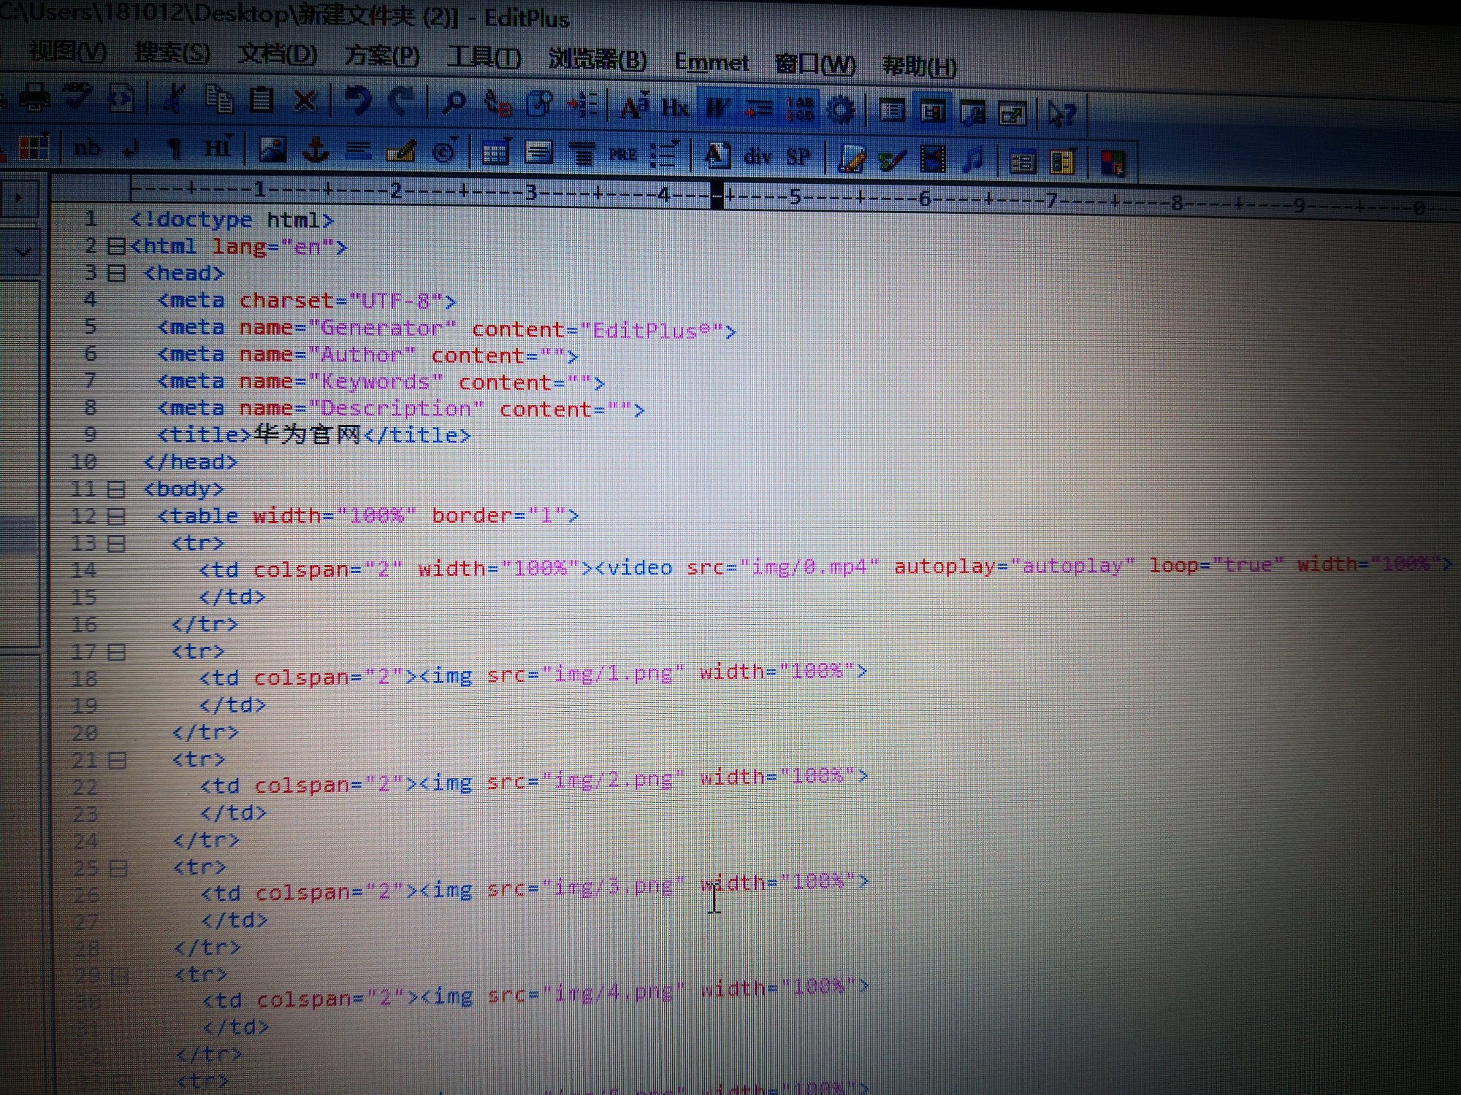The height and width of the screenshot is (1095, 1461).
Task: Open the color palette picker icon
Action: (33, 147)
